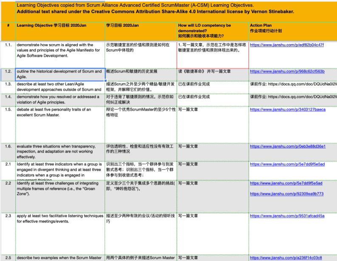Open the jianshu link ending 968c62cf563b
Image resolution: width=337 pixels, height=261 pixels.
(287, 71)
